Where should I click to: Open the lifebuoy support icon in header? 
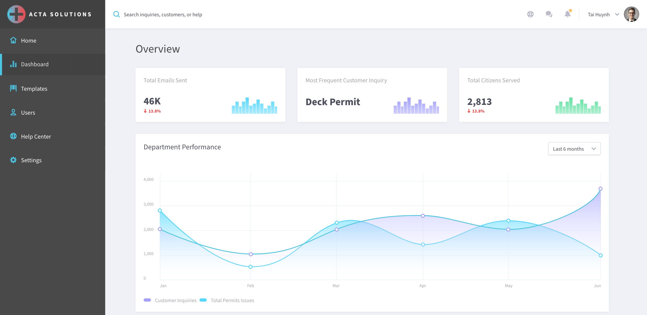point(530,14)
